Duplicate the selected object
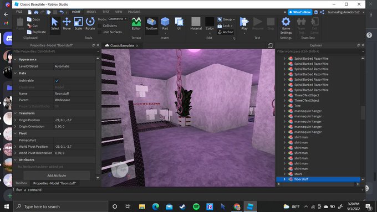 point(37,32)
